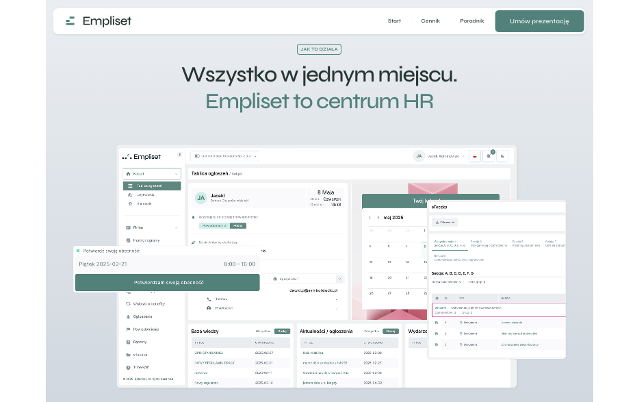Open eTeczka folder icon in sidebar
Image resolution: width=635 pixels, height=402 pixels.
[128, 355]
